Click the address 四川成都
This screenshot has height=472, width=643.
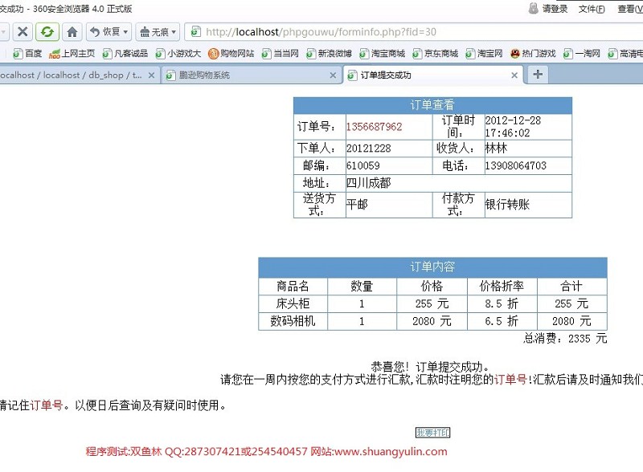pos(369,183)
